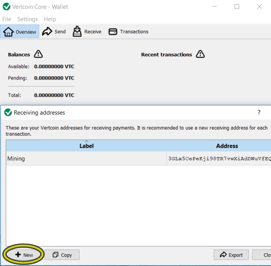
Task: Maximize the Vertcoin Core window
Action: click(237, 7)
